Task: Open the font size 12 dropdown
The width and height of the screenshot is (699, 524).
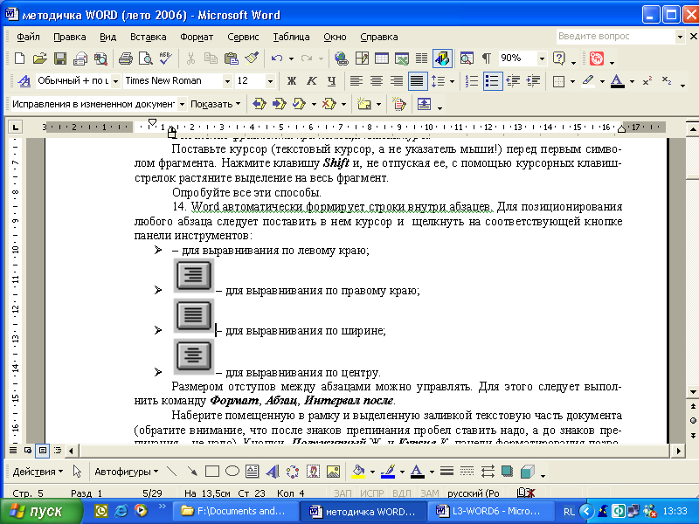Action: [x=270, y=81]
